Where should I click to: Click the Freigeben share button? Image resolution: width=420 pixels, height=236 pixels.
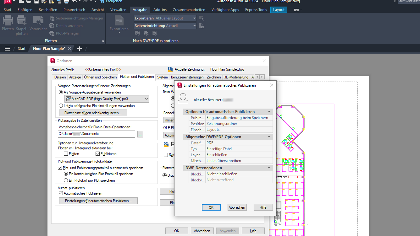tap(111, 2)
